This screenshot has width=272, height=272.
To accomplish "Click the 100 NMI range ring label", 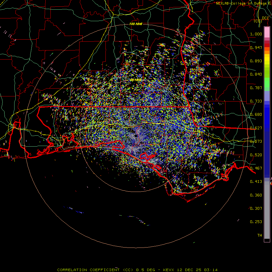I will 136,24.
